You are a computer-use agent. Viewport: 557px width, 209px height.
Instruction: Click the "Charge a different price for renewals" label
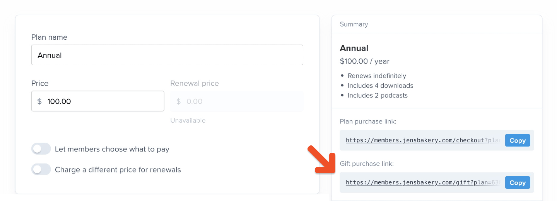tap(118, 170)
